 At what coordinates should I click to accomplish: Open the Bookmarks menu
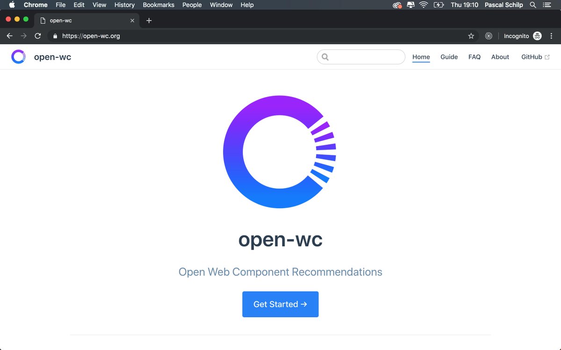158,5
